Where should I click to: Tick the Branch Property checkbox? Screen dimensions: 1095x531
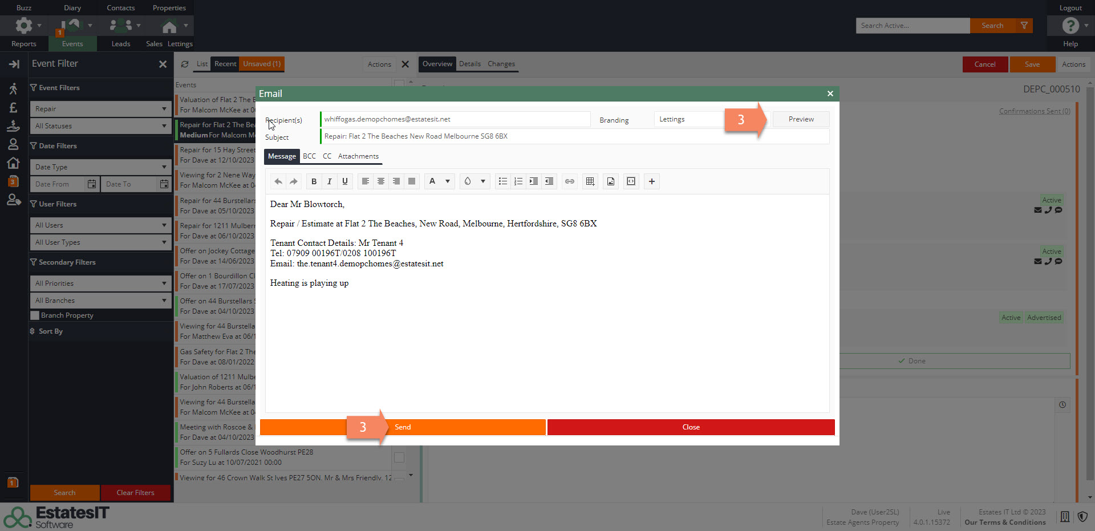point(35,315)
